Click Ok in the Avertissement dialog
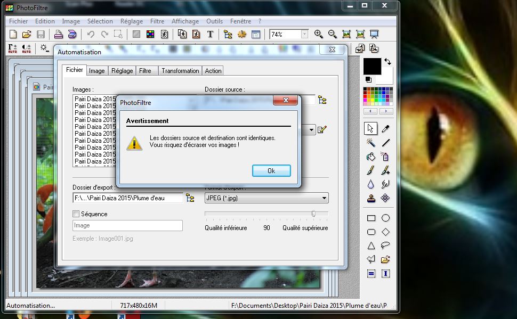517x319 pixels. coord(271,171)
